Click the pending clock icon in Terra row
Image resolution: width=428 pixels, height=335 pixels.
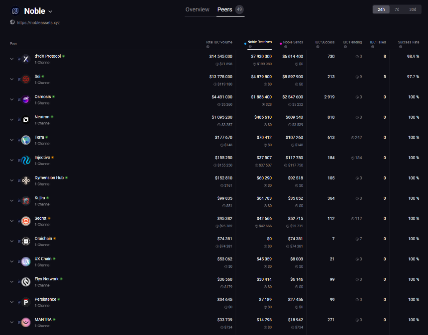pyautogui.click(x=353, y=138)
